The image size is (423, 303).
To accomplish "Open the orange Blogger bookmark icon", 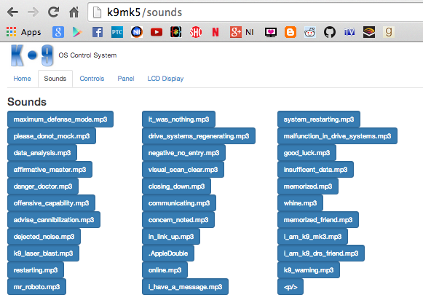I will [290, 32].
